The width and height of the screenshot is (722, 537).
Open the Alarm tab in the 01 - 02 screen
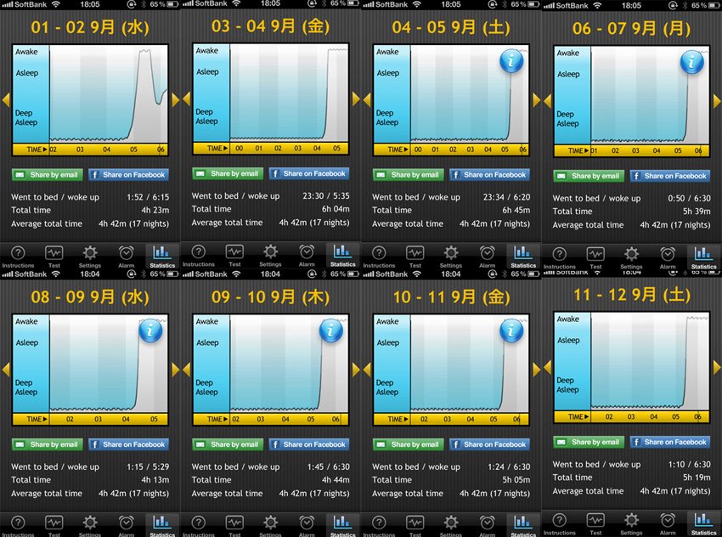126,255
